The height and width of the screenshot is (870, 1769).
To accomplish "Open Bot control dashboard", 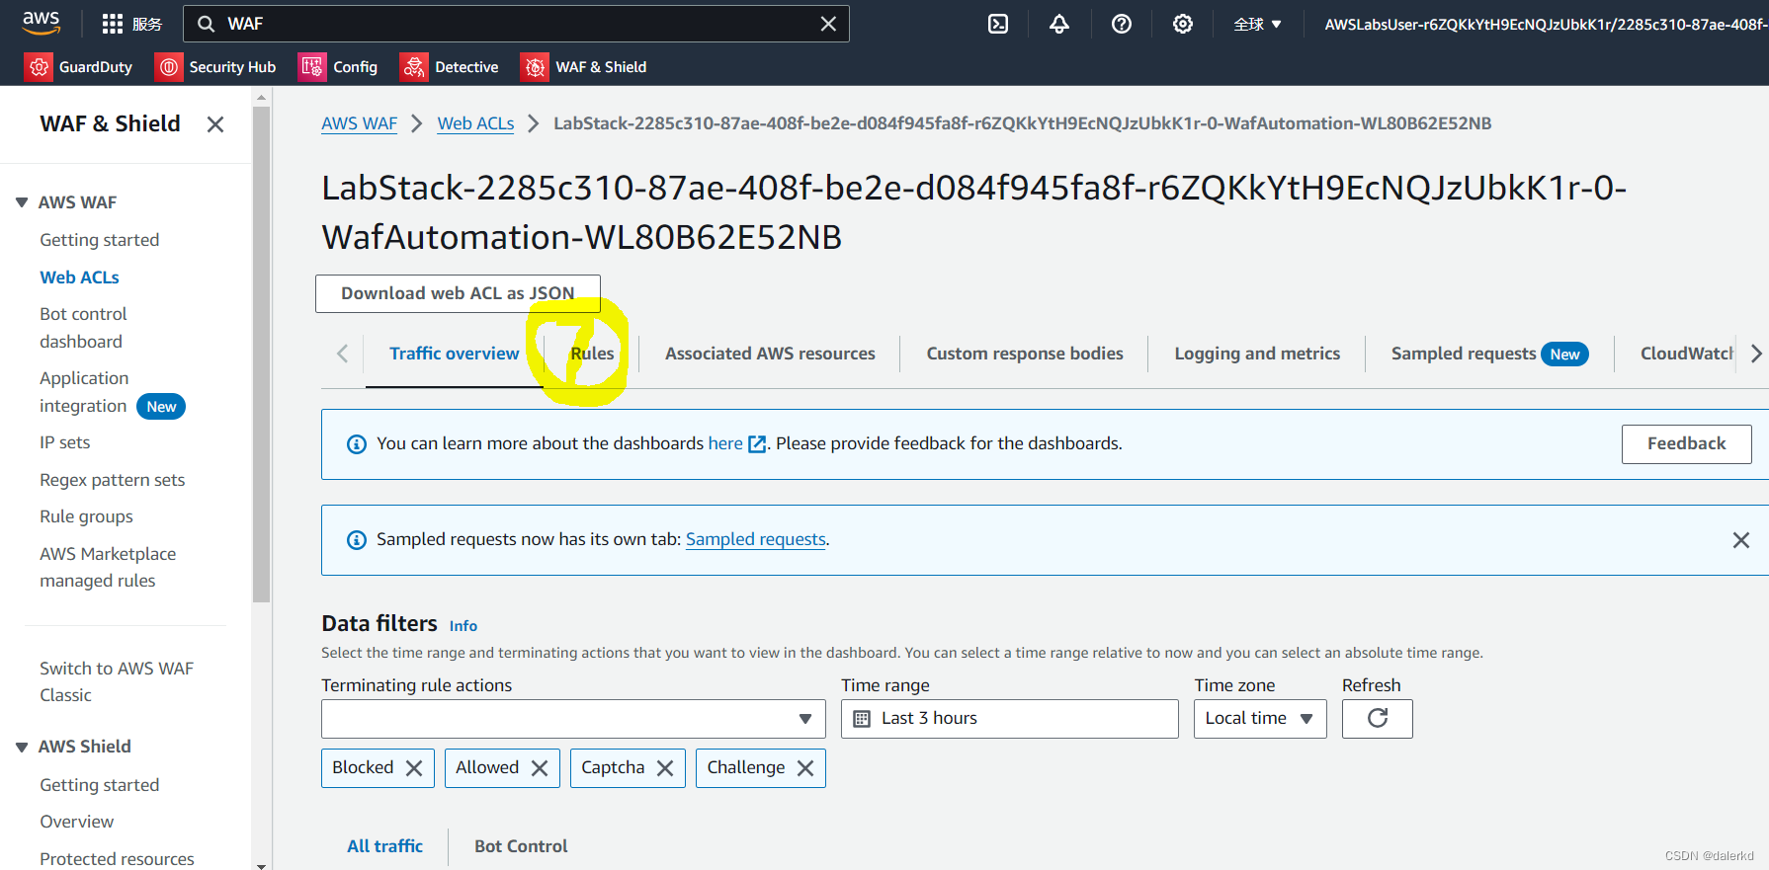I will click(83, 328).
